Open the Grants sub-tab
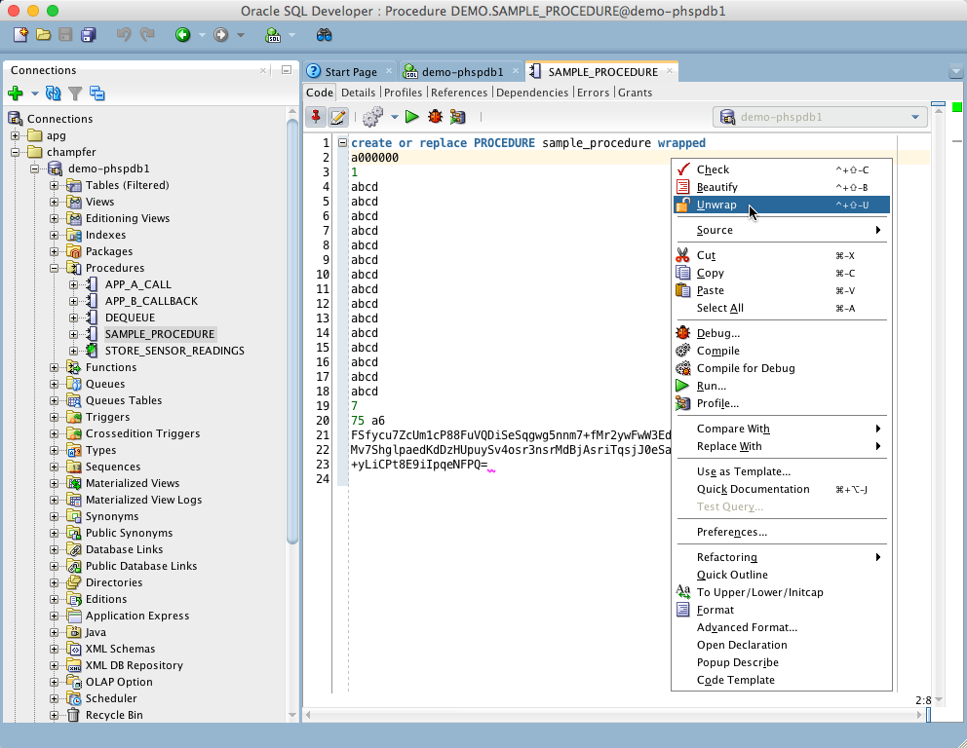This screenshot has height=748, width=967. click(x=636, y=93)
